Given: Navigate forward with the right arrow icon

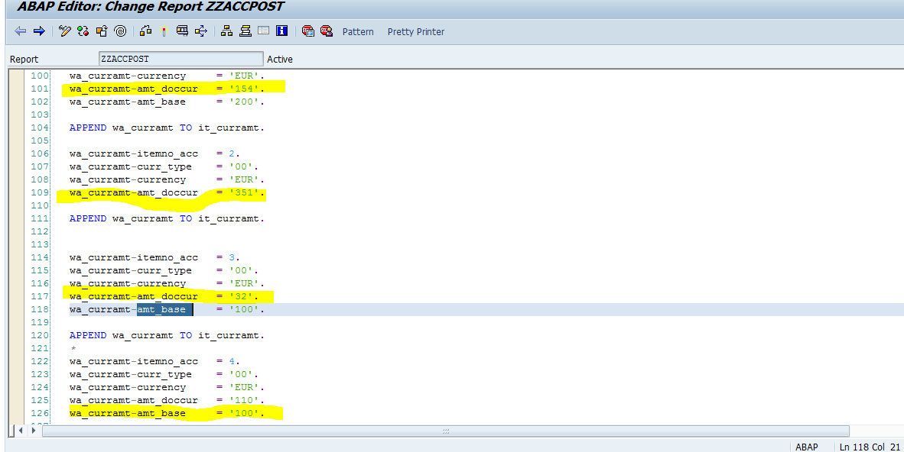Looking at the screenshot, I should click(x=39, y=31).
